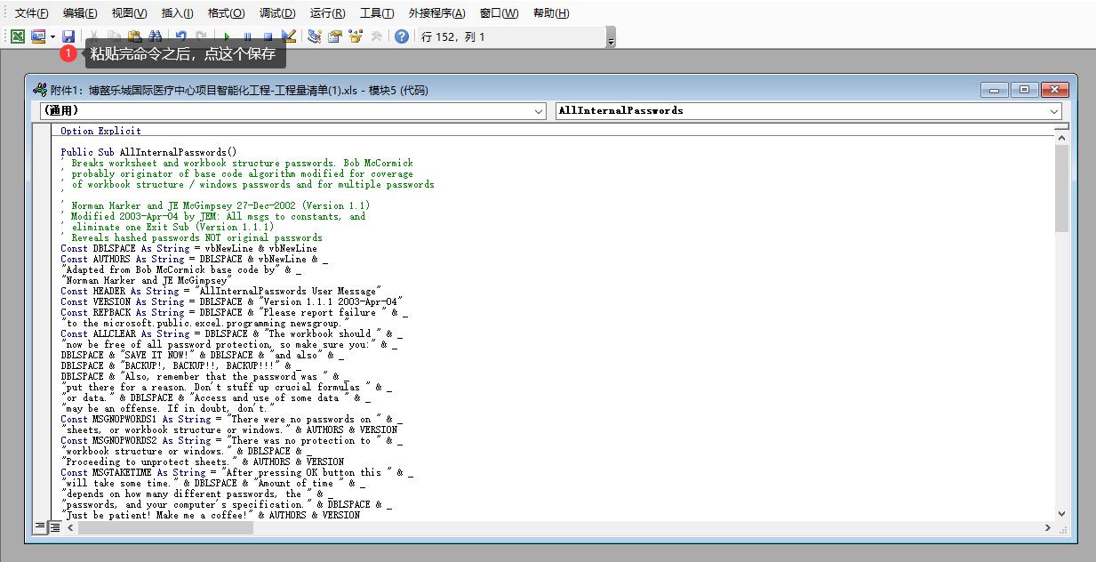The height and width of the screenshot is (562, 1096).
Task: Toggle Design Mode in the toolbar
Action: [x=288, y=36]
